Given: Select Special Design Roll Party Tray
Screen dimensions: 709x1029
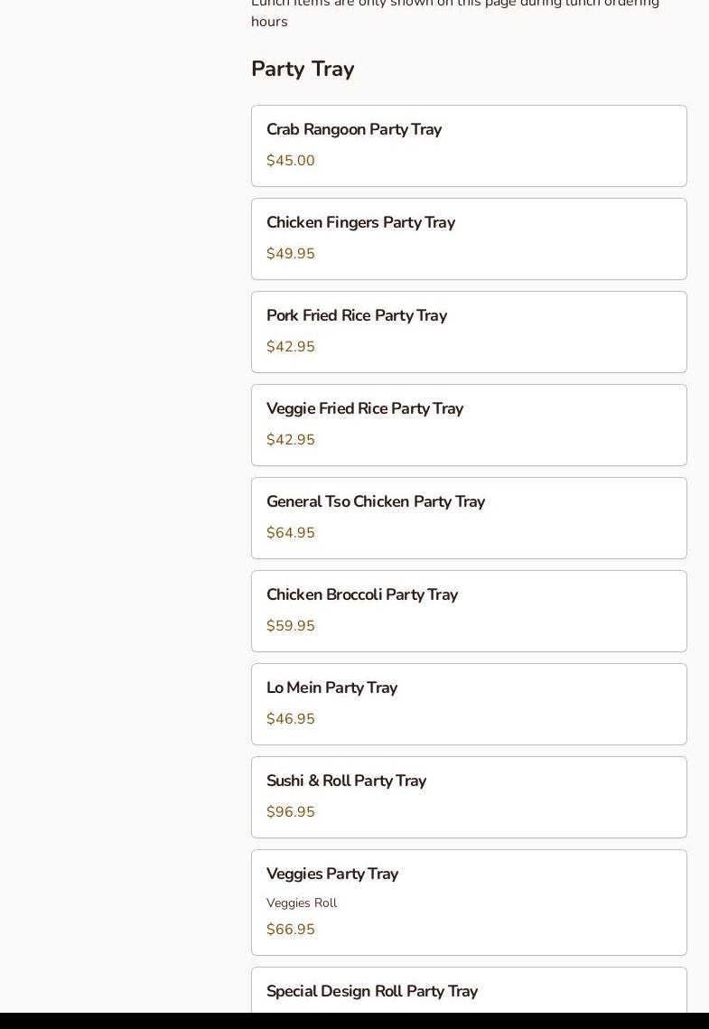Looking at the screenshot, I should tap(372, 992).
